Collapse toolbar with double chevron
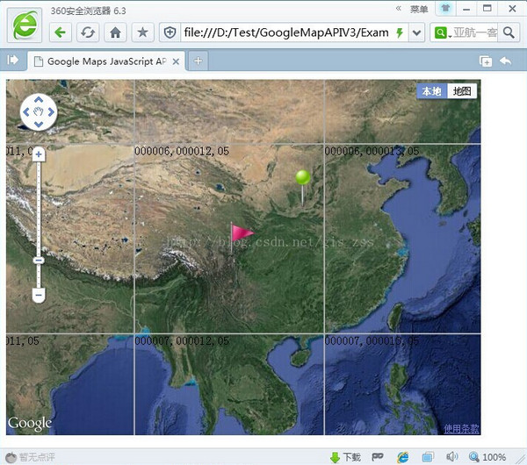The width and height of the screenshot is (527, 465). (x=398, y=9)
